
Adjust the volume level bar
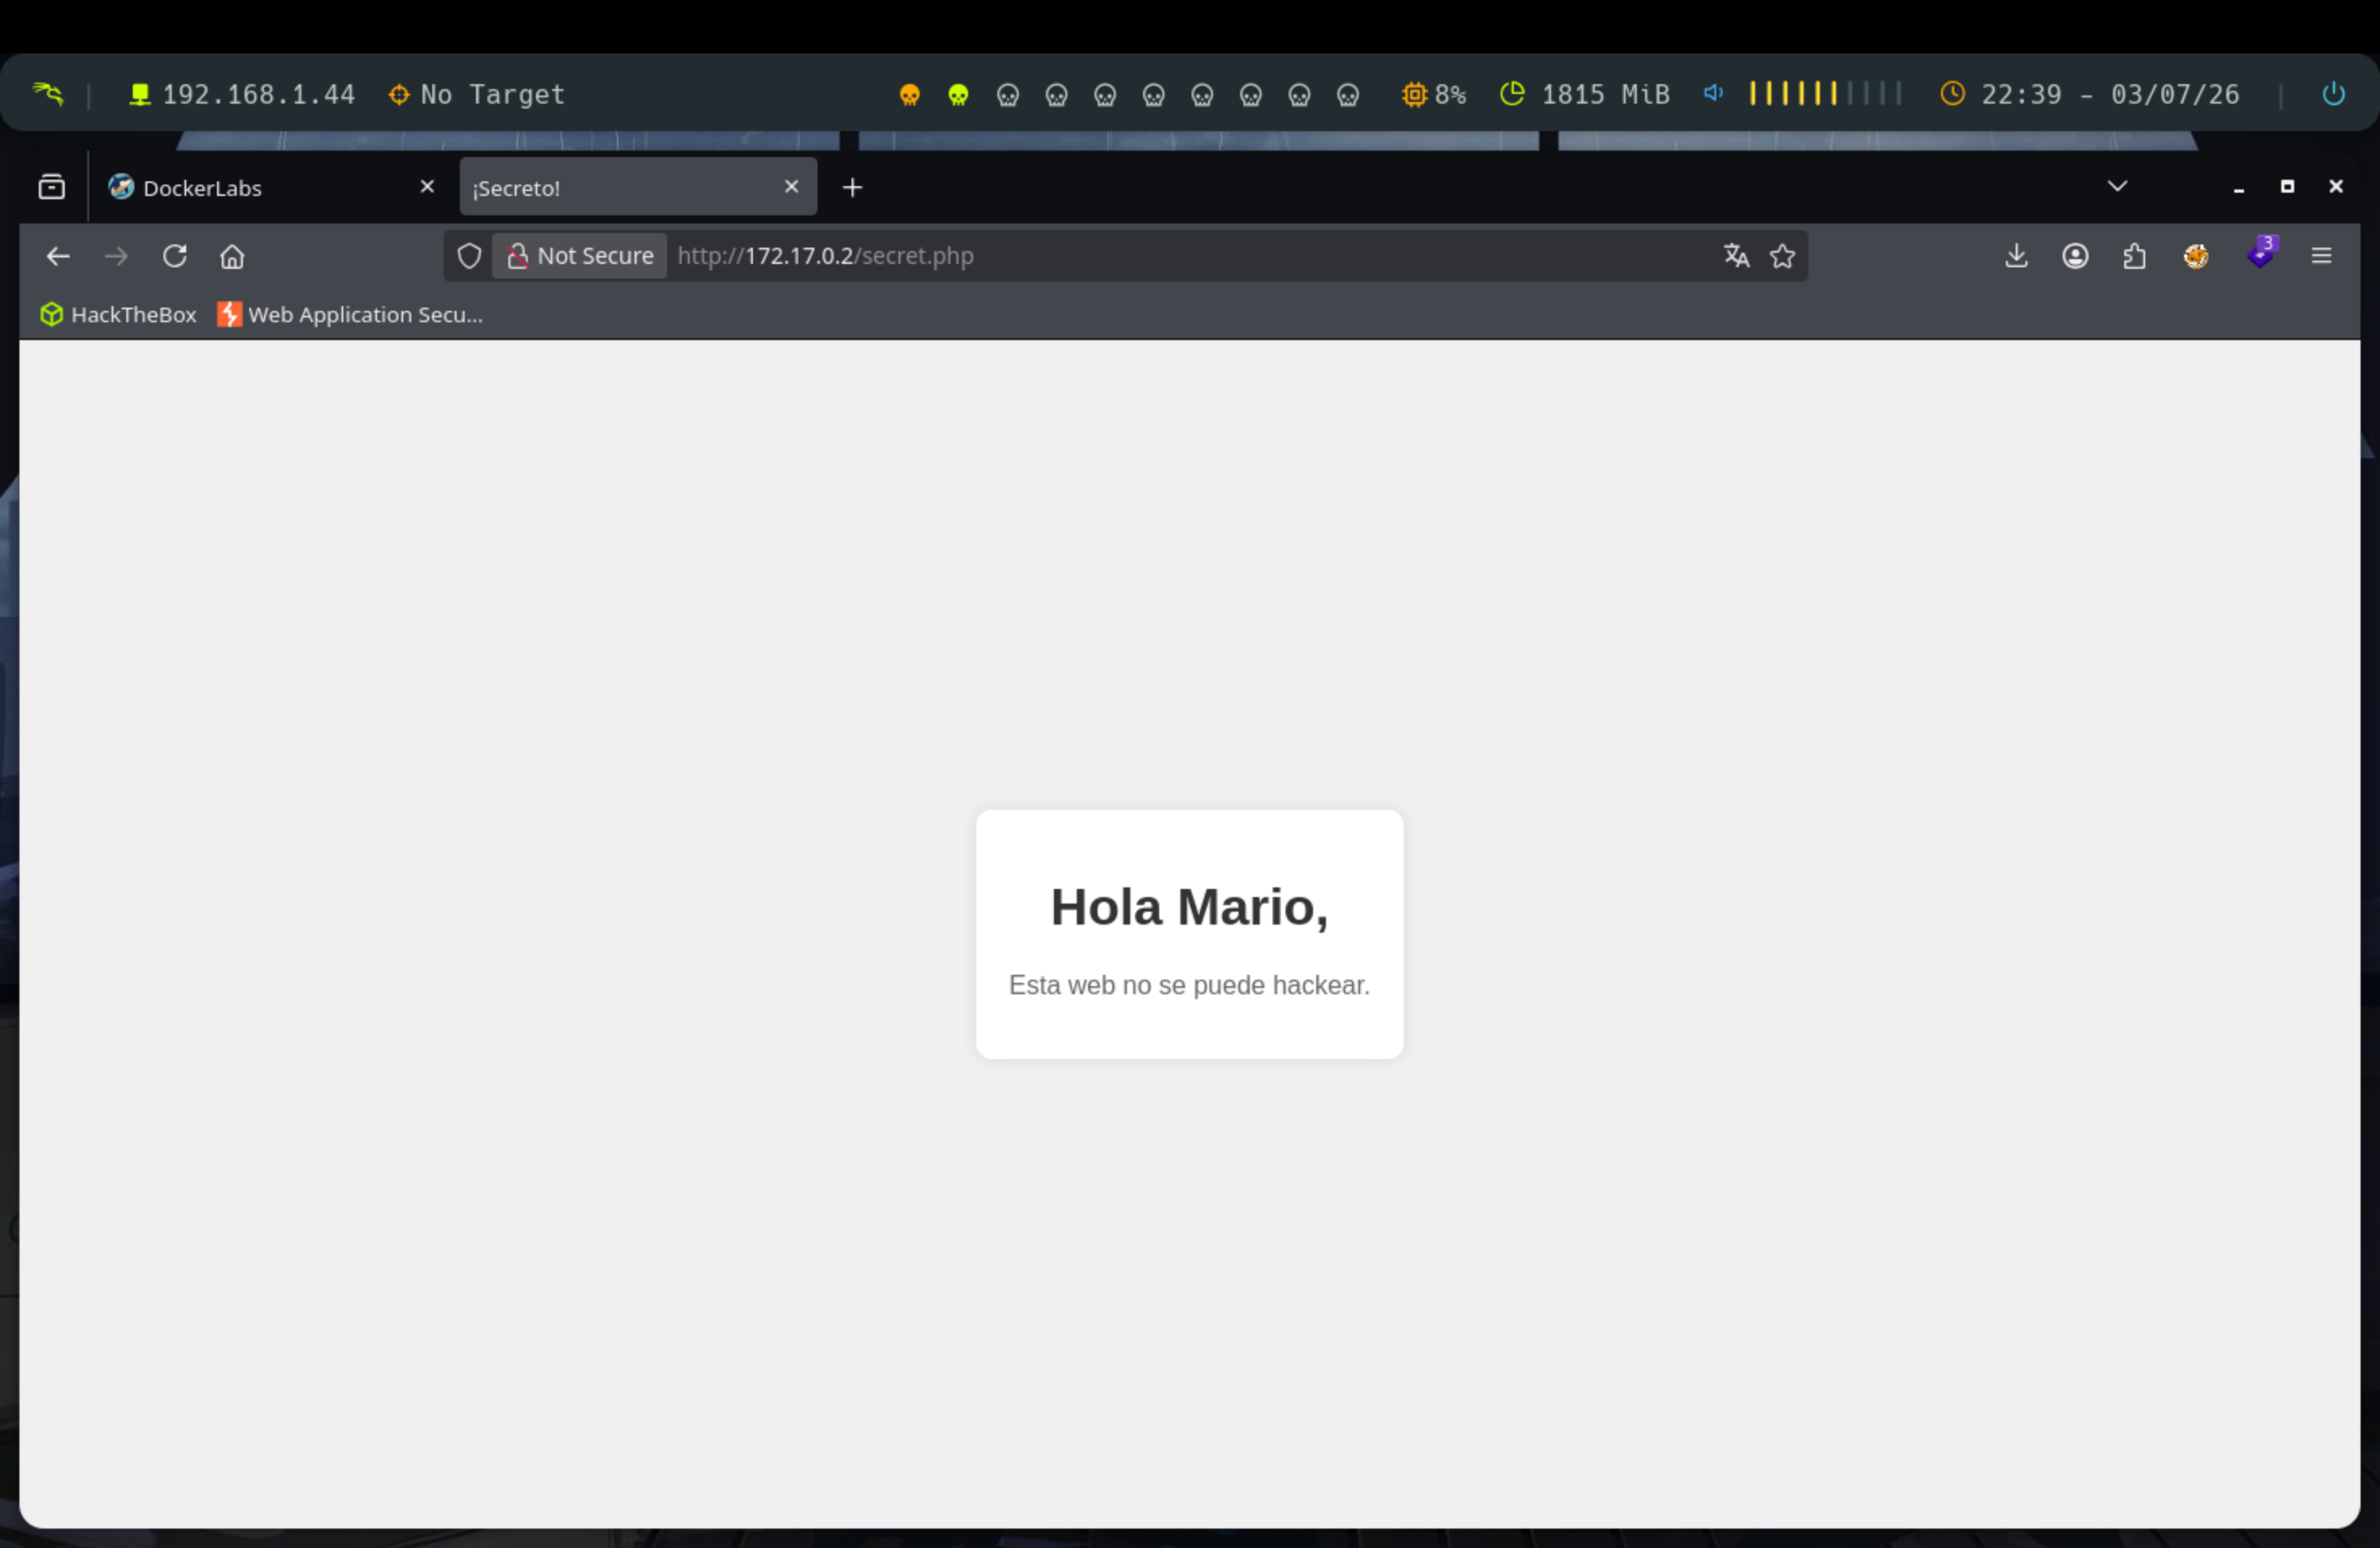(1825, 93)
